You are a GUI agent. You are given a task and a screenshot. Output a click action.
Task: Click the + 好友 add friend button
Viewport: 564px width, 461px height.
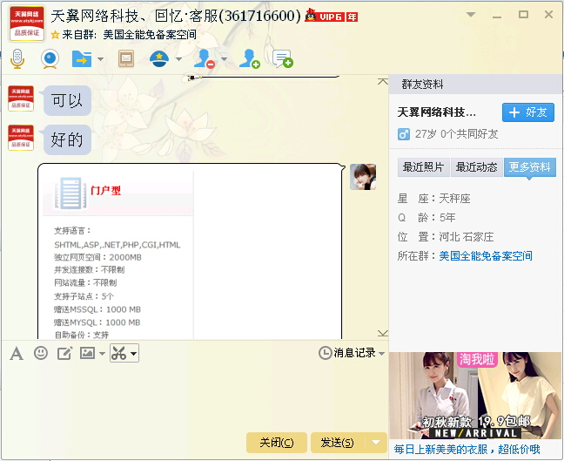[x=528, y=112]
